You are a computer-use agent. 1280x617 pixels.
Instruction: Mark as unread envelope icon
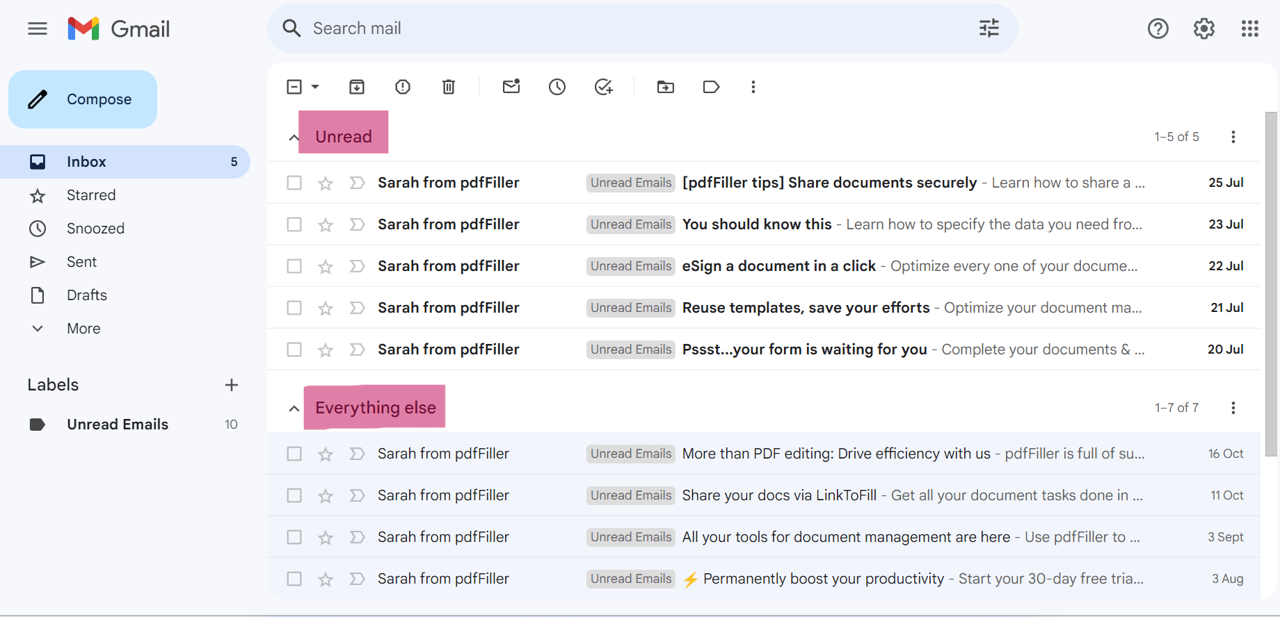[x=511, y=87]
